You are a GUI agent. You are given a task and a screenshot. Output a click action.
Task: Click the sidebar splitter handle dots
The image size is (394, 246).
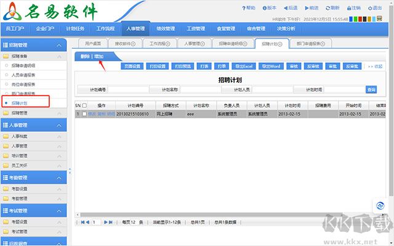[x=70, y=171]
